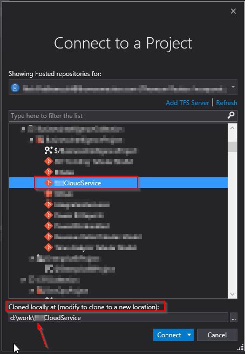
Task: Select the $/ version control tree item
Action: 91,150
